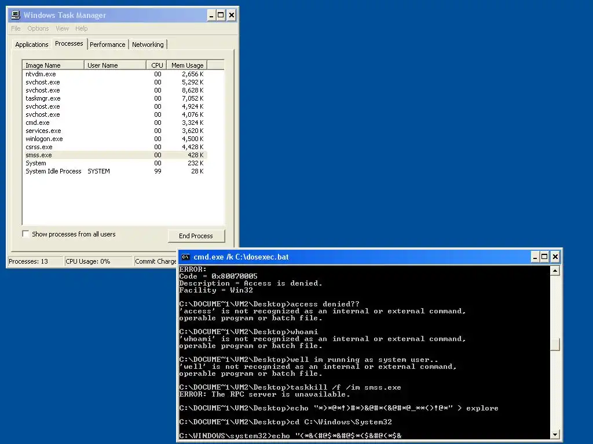Sort by Image Name column header
This screenshot has height=444, width=593.
click(53, 65)
